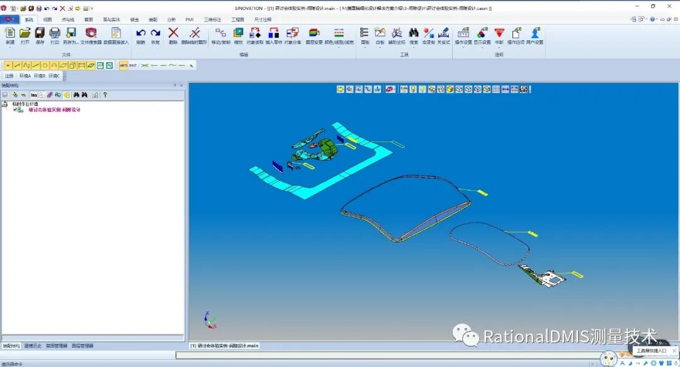Image resolution: width=680 pixels, height=367 pixels.
Task: Redo with the 恢复 arrow icon
Action: coord(156,33)
